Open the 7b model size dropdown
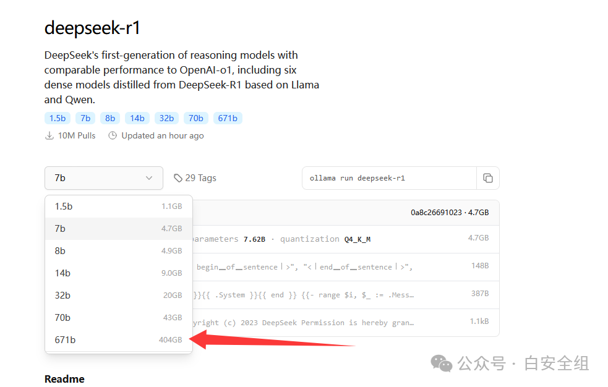Image resolution: width=608 pixels, height=387 pixels. (103, 178)
